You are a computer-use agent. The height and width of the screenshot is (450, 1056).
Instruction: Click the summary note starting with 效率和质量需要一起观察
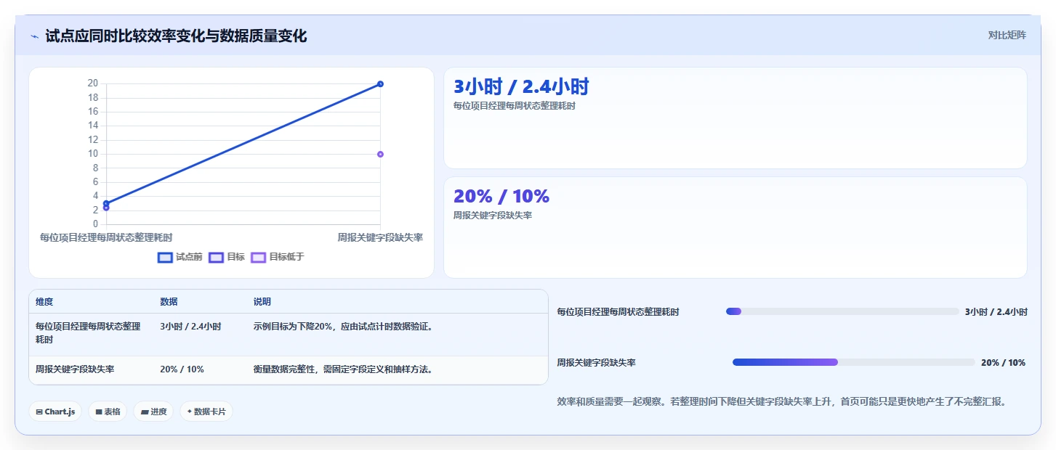coord(781,401)
